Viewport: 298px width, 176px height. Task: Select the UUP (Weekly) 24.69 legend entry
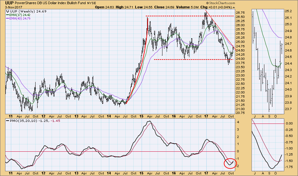click(x=28, y=12)
